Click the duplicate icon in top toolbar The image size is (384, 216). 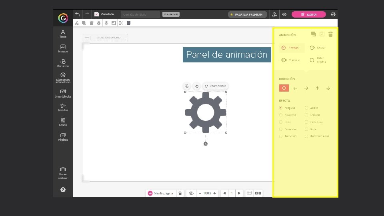pos(84,23)
